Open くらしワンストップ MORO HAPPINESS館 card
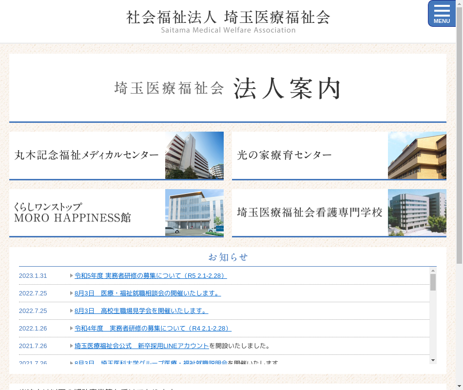The width and height of the screenshot is (463, 390). (116, 213)
